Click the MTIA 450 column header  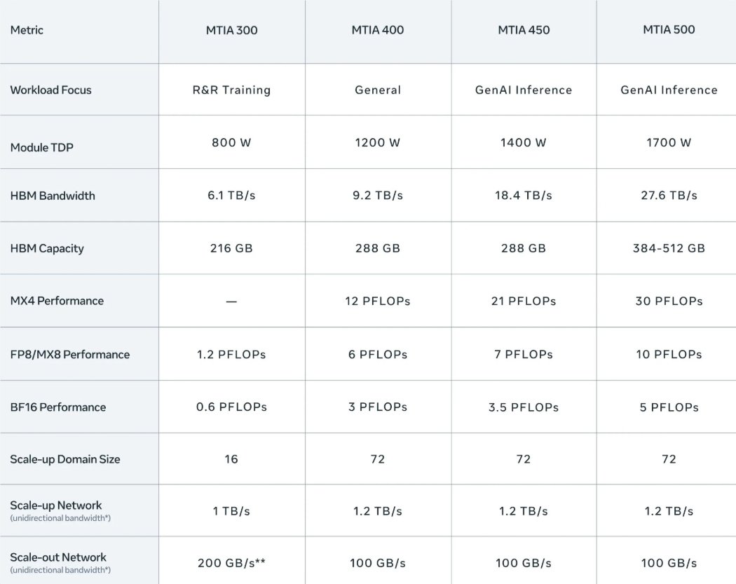coord(524,30)
